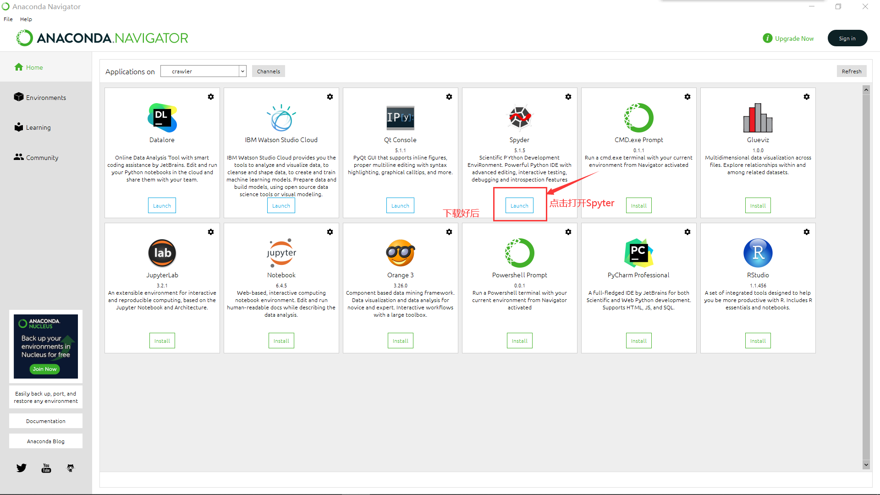The width and height of the screenshot is (880, 495).
Task: Expand the crawler environment dropdown
Action: pyautogui.click(x=242, y=71)
